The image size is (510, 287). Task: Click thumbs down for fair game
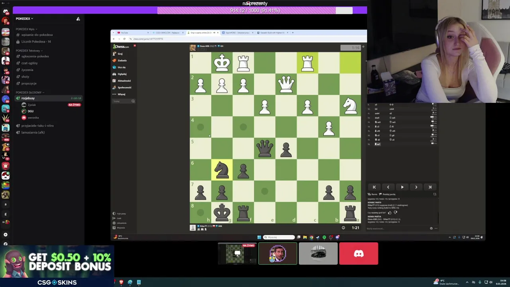pyautogui.click(x=395, y=212)
